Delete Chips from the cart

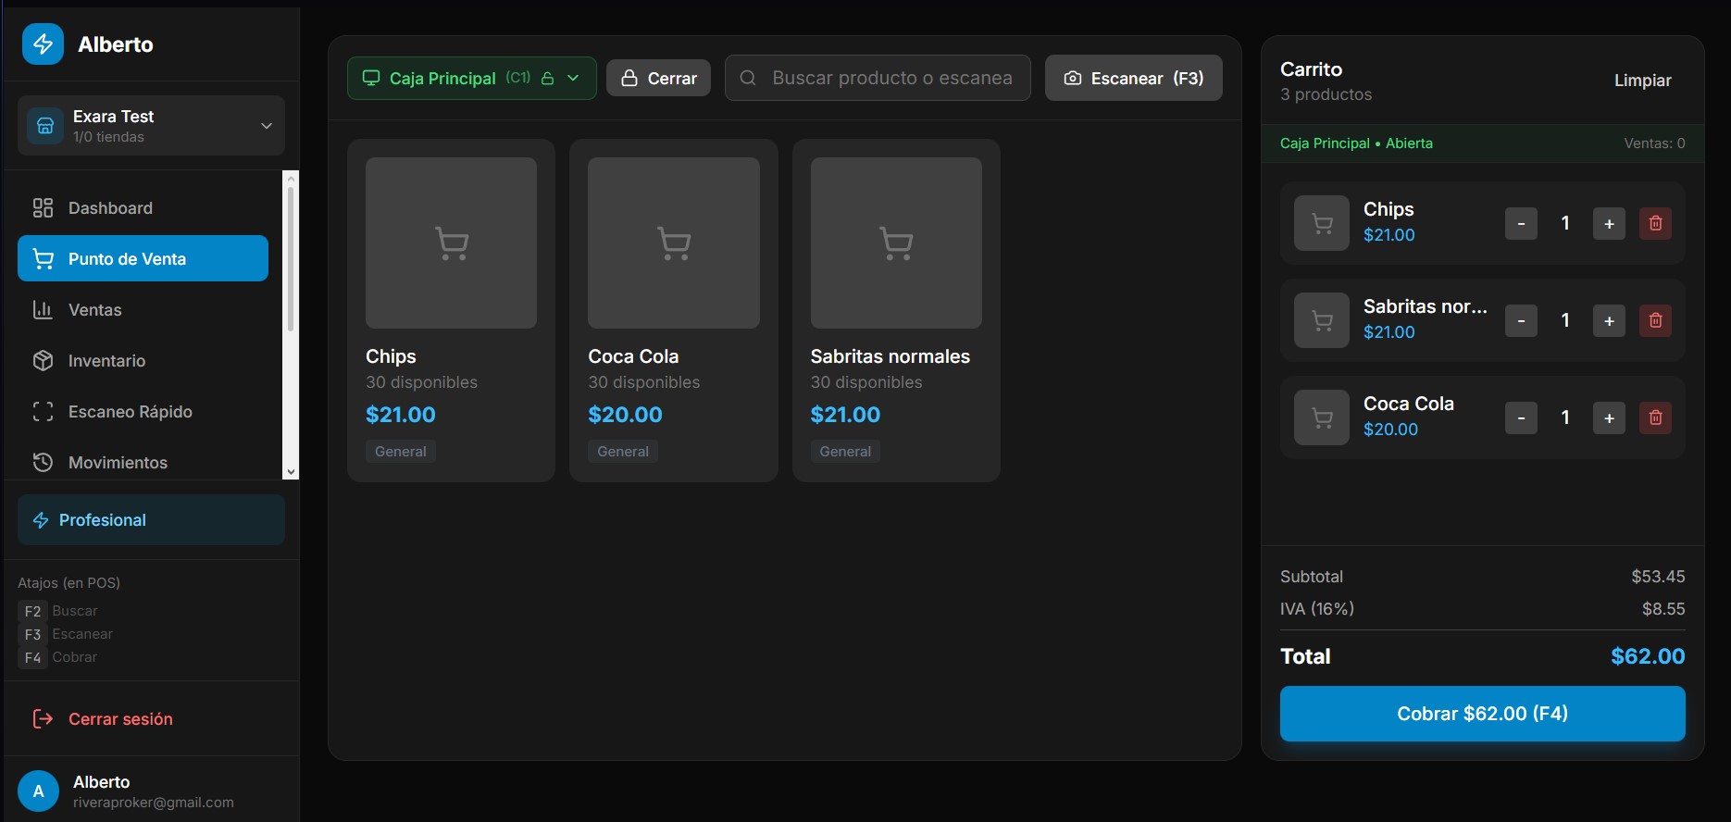(1655, 223)
